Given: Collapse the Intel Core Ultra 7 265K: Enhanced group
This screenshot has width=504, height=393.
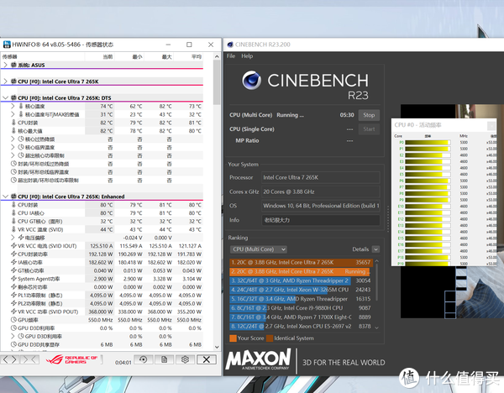Looking at the screenshot, I should 5,196.
